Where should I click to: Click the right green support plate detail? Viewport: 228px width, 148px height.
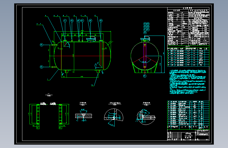pos(64,116)
